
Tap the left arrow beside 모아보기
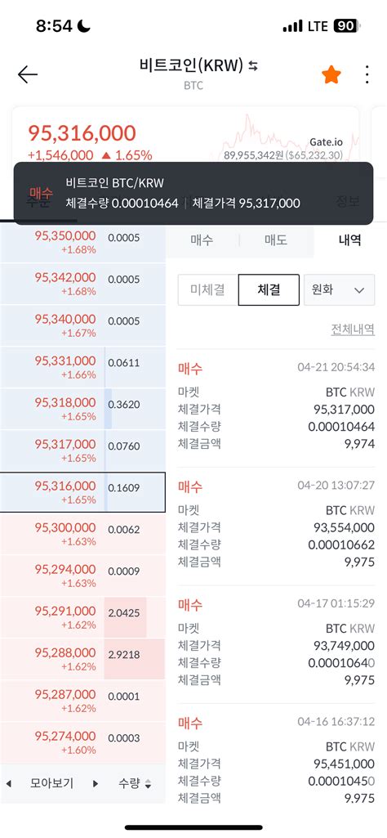pos(8,784)
